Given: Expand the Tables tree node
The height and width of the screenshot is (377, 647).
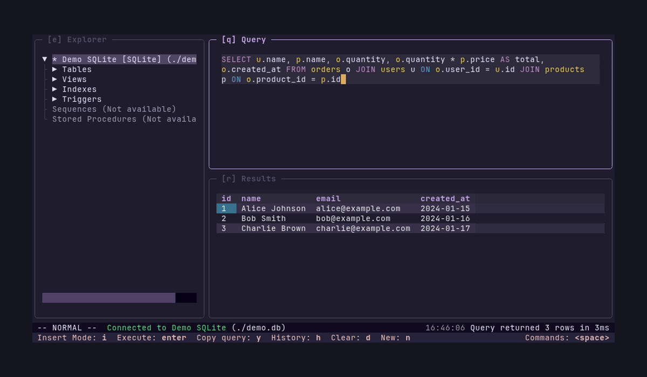Looking at the screenshot, I should click(x=77, y=69).
